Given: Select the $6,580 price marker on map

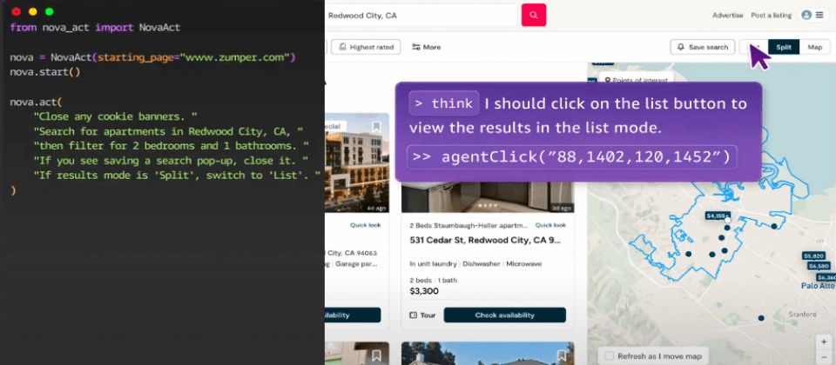Looking at the screenshot, I should click(819, 266).
